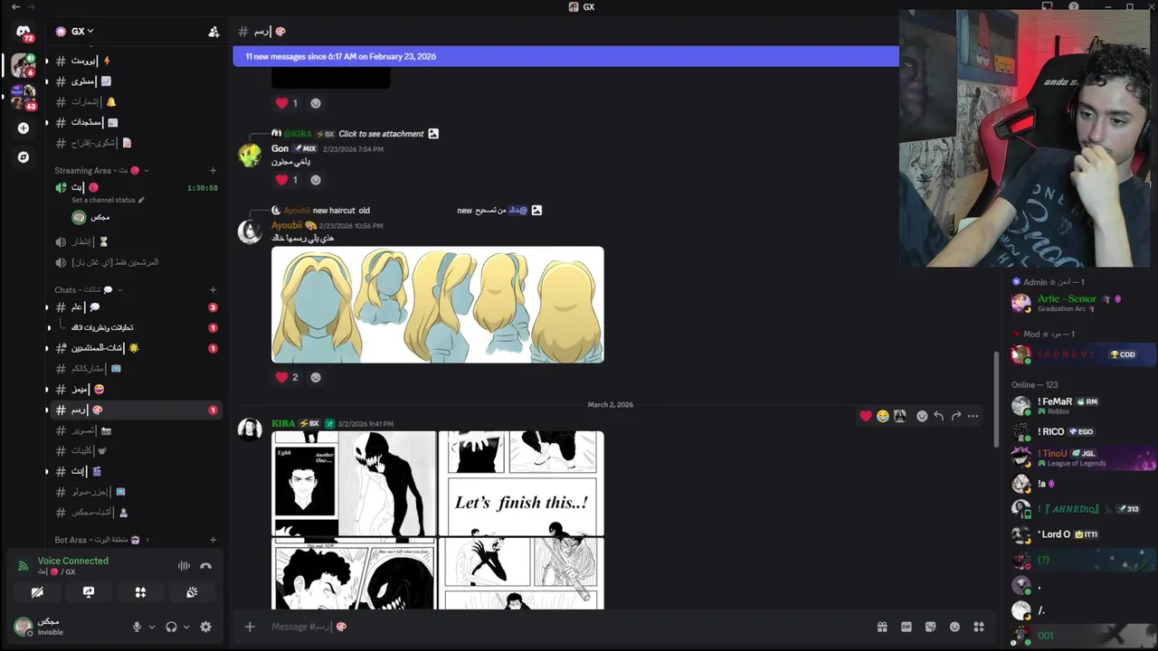
Task: Open the كليبات text channel
Action: [x=134, y=450]
